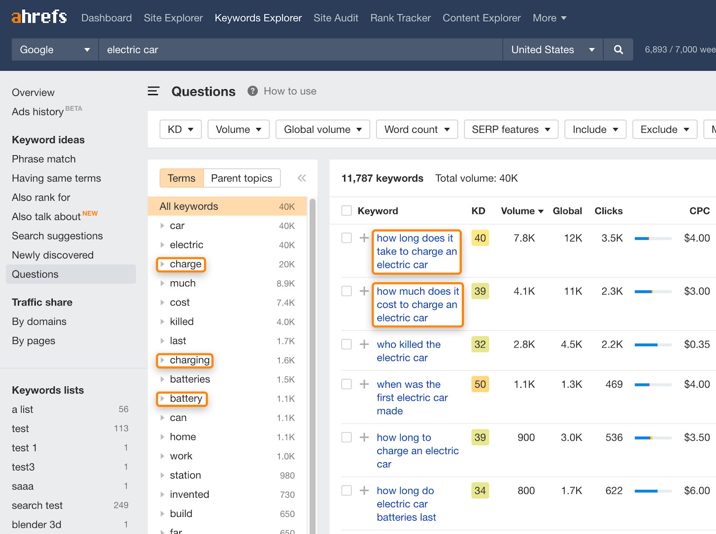This screenshot has height=534, width=716.
Task: Click the ahrefs logo
Action: pos(39,17)
